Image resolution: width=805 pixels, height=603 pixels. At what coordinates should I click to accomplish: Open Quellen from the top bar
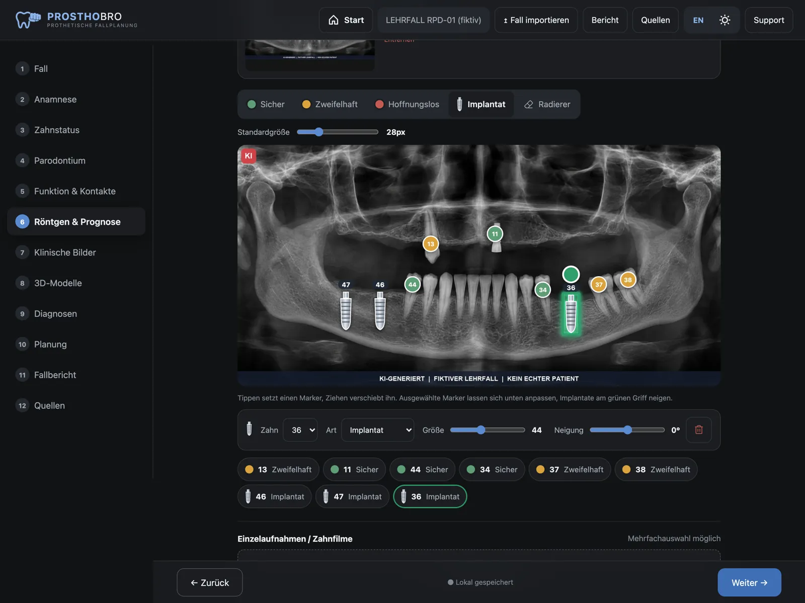(x=655, y=20)
